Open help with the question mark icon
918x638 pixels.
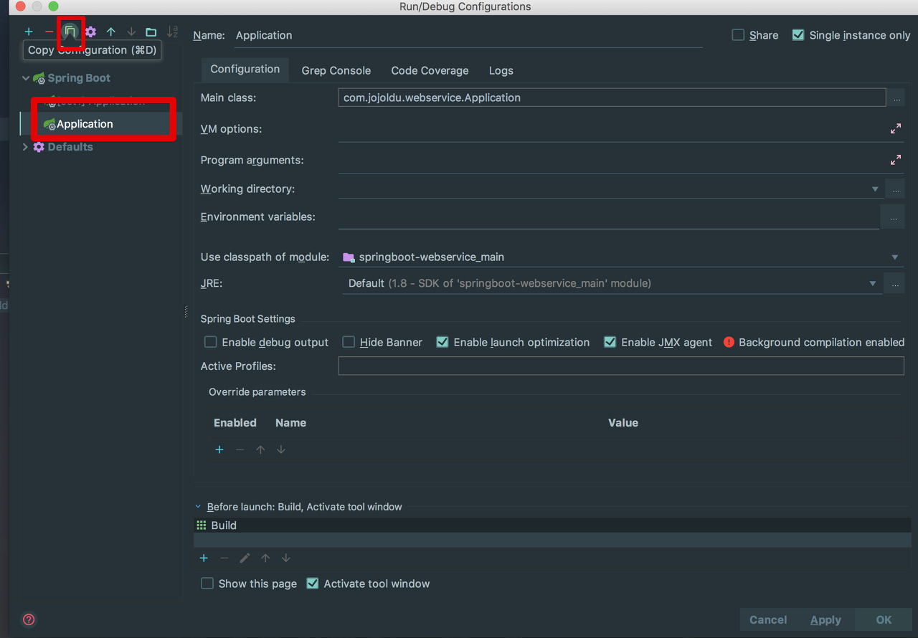(29, 619)
